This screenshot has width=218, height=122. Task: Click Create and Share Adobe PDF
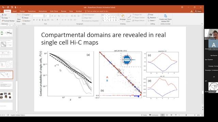pos(165,18)
